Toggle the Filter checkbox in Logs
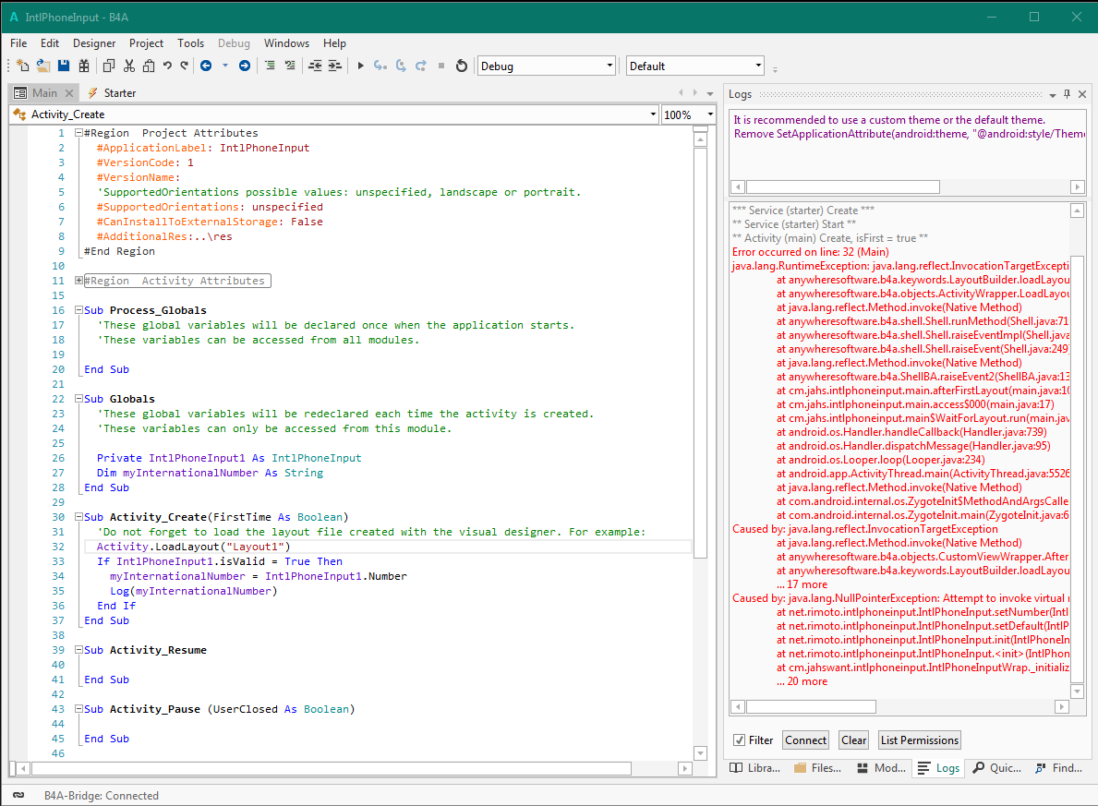The width and height of the screenshot is (1098, 806). [739, 740]
